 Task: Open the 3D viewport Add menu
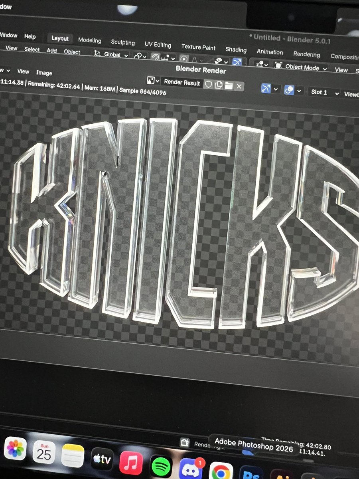point(52,51)
